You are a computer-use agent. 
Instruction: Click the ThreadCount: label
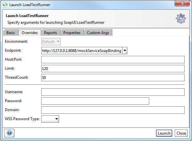tap(16, 77)
